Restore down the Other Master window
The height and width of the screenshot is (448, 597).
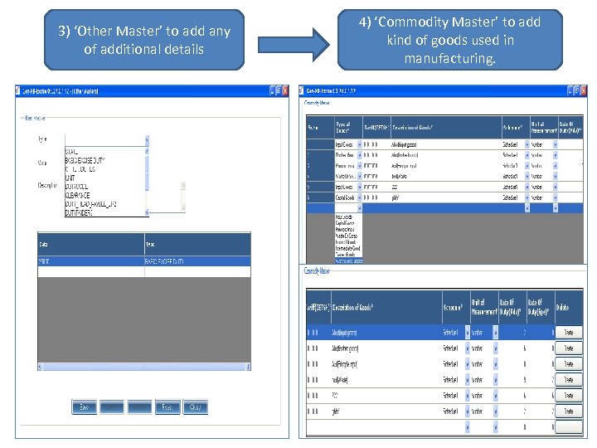click(x=279, y=90)
